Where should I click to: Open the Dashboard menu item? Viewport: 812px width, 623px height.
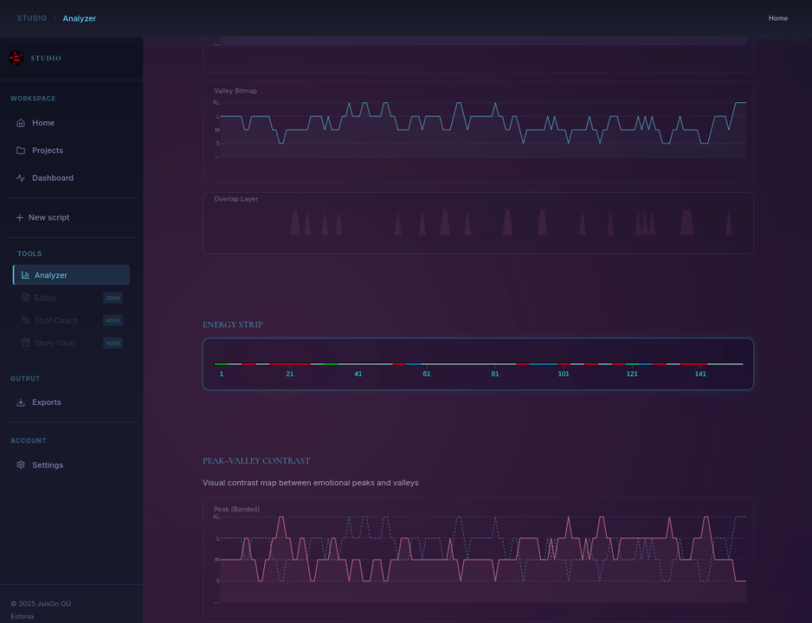point(52,178)
